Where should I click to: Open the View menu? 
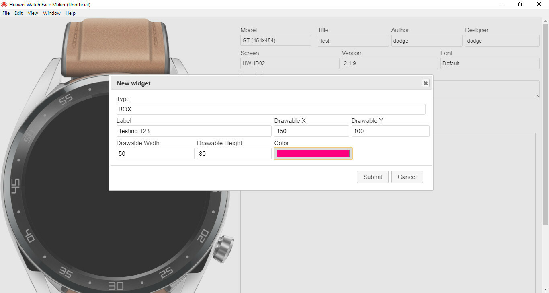(x=33, y=13)
